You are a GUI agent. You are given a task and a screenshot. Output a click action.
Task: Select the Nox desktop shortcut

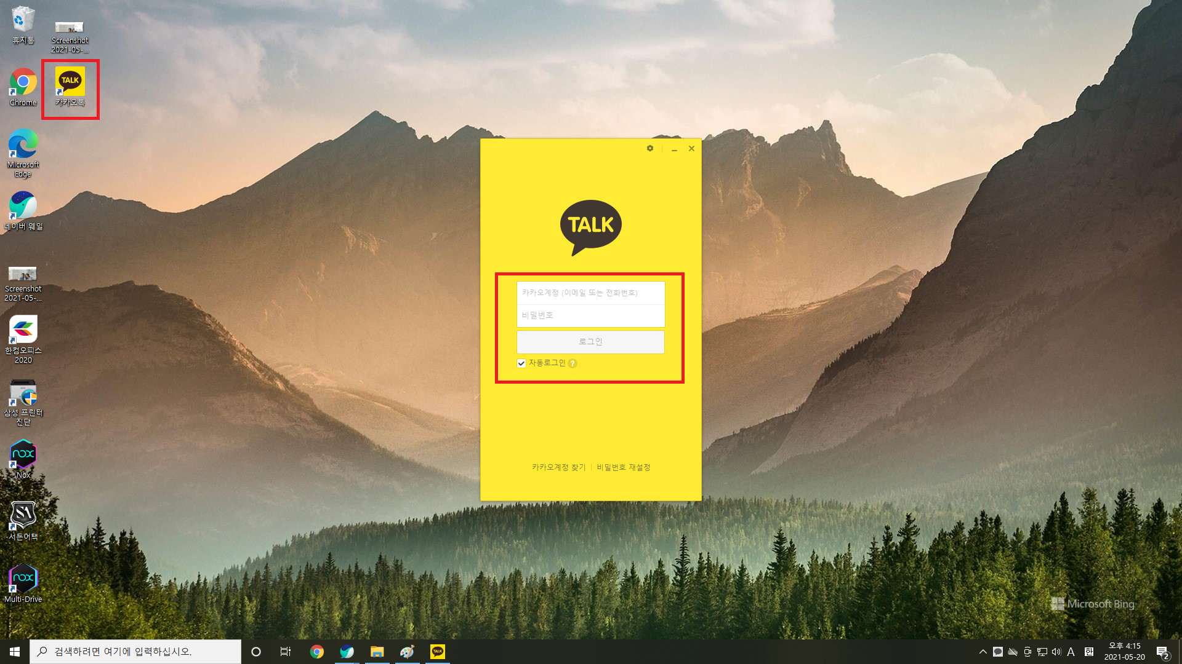23,459
